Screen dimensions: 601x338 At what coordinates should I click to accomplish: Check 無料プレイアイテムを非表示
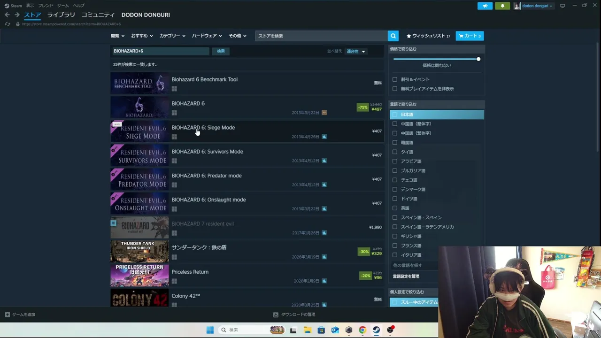[395, 89]
